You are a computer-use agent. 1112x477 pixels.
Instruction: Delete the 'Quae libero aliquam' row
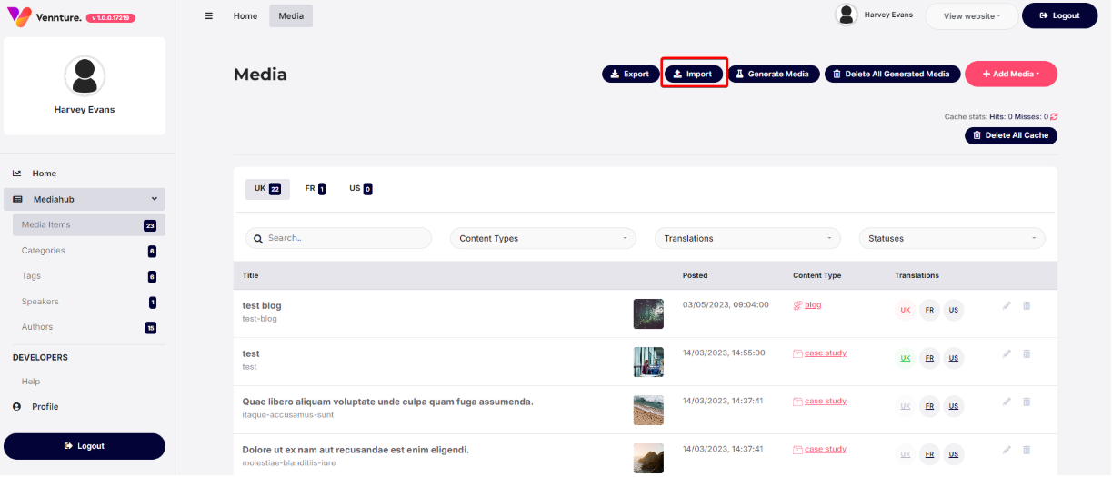[1027, 401]
